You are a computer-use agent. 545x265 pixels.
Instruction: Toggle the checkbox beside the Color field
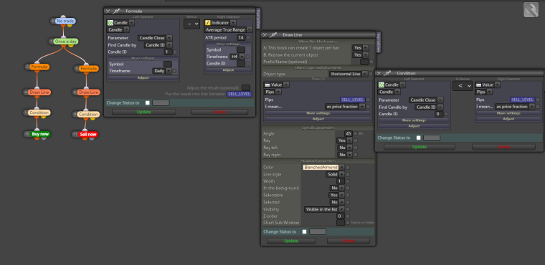pos(348,168)
